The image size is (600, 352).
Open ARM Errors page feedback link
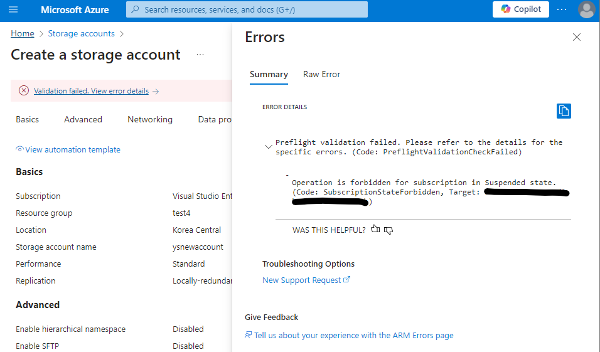pos(353,336)
